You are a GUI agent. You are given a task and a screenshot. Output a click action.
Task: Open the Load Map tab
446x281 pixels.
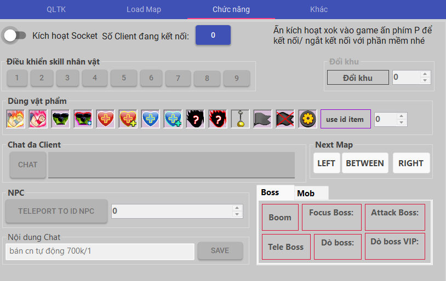pos(144,9)
